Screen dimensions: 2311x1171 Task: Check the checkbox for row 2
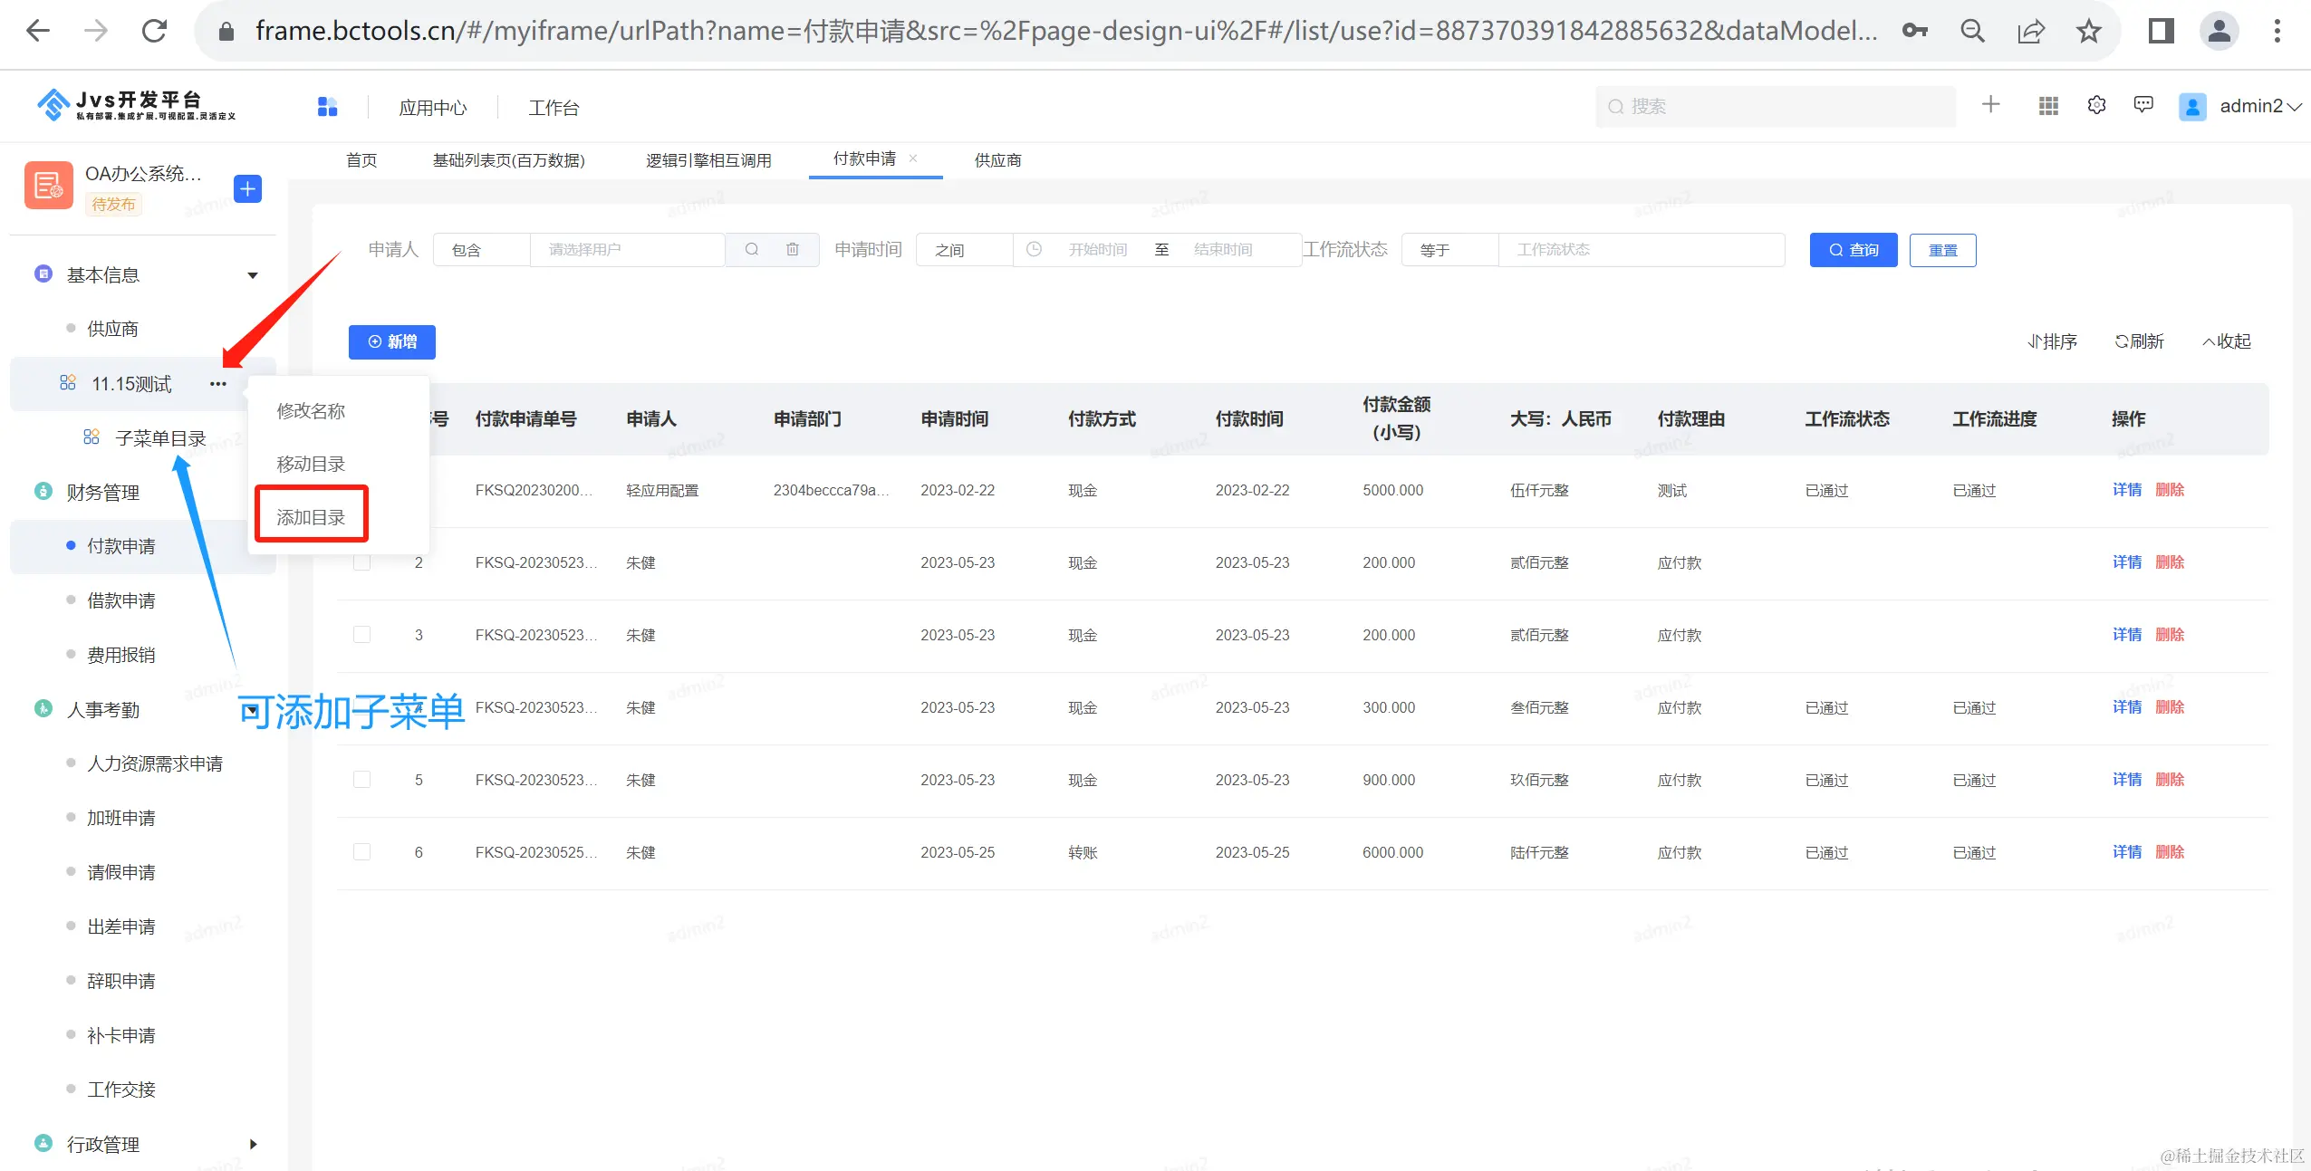pos(361,562)
